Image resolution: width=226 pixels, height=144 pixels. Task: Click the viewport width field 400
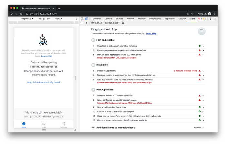[39, 19]
